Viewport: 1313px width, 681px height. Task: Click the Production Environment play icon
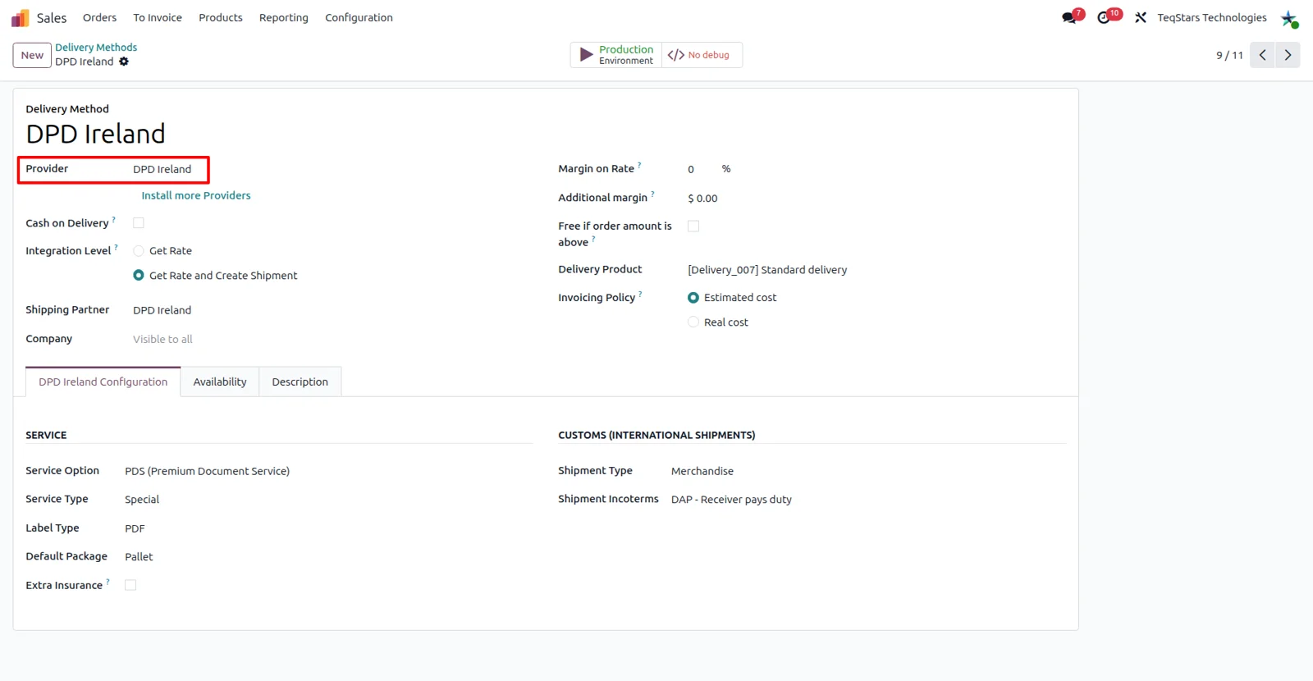point(586,55)
